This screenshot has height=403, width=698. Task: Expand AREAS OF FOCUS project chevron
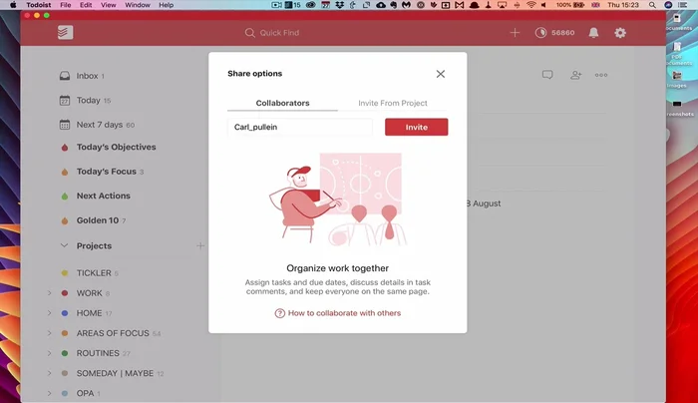pos(50,333)
